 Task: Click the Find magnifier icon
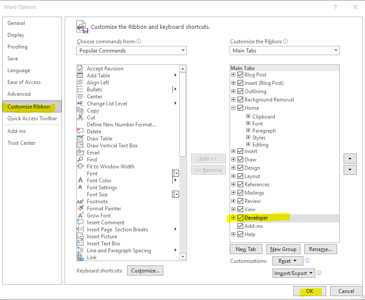80,160
